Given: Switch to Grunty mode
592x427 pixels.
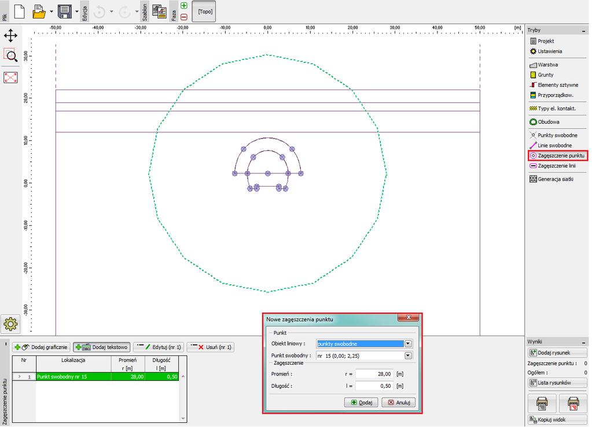Looking at the screenshot, I should point(542,75).
